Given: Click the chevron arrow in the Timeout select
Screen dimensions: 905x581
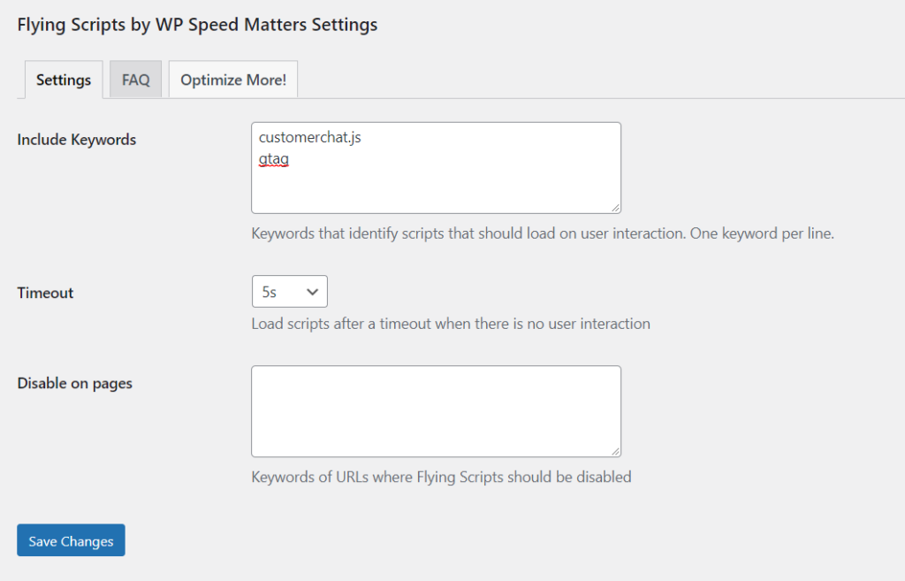Looking at the screenshot, I should coord(312,292).
